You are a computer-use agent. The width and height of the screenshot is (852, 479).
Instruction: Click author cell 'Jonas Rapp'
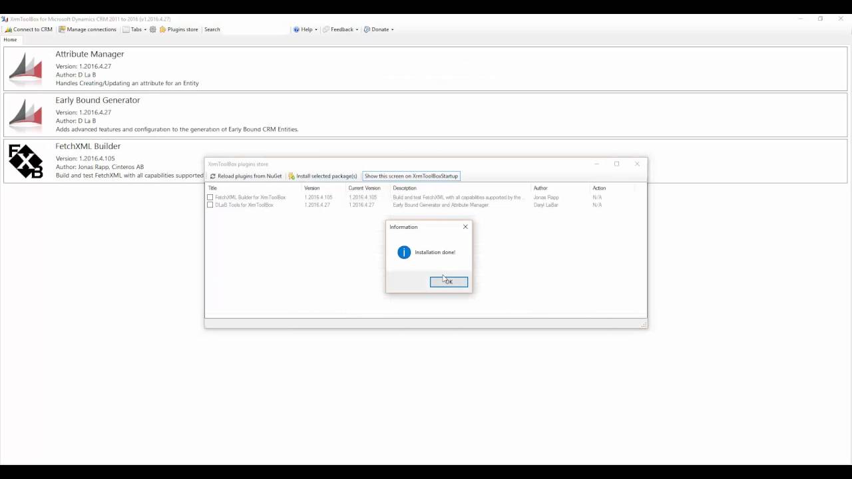pyautogui.click(x=546, y=198)
